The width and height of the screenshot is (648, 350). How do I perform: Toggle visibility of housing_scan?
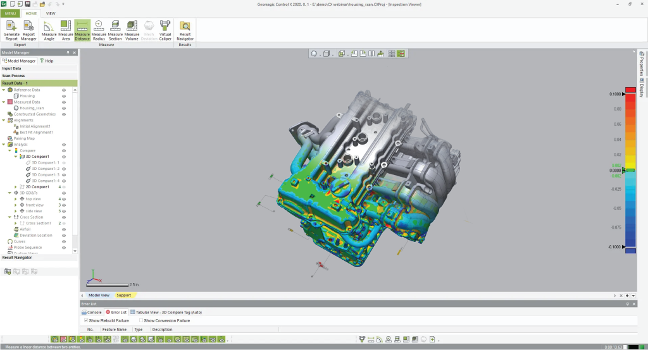coord(64,108)
